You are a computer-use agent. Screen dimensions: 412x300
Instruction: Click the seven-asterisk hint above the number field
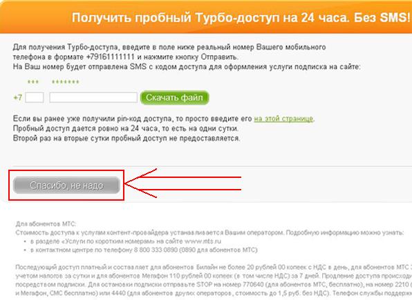(66, 82)
